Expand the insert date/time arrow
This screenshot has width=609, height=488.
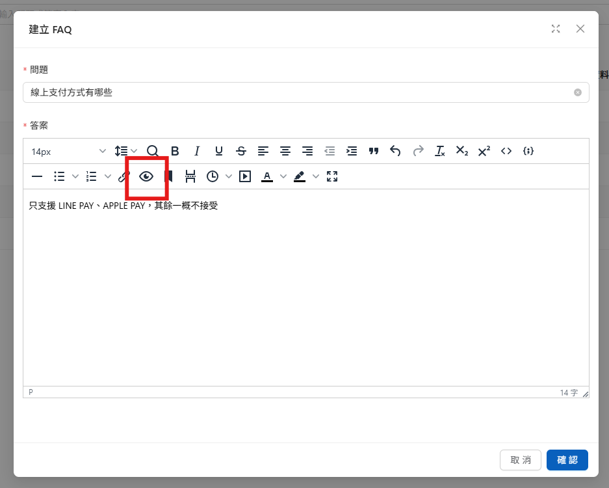[228, 176]
